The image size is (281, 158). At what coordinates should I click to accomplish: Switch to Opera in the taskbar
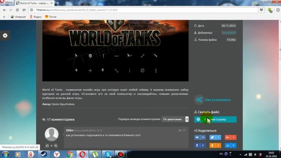pyautogui.click(x=83, y=154)
